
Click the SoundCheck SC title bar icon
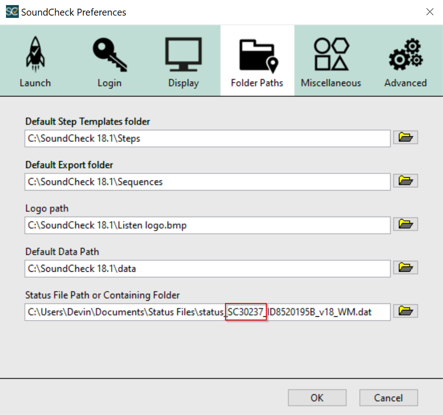[12, 11]
